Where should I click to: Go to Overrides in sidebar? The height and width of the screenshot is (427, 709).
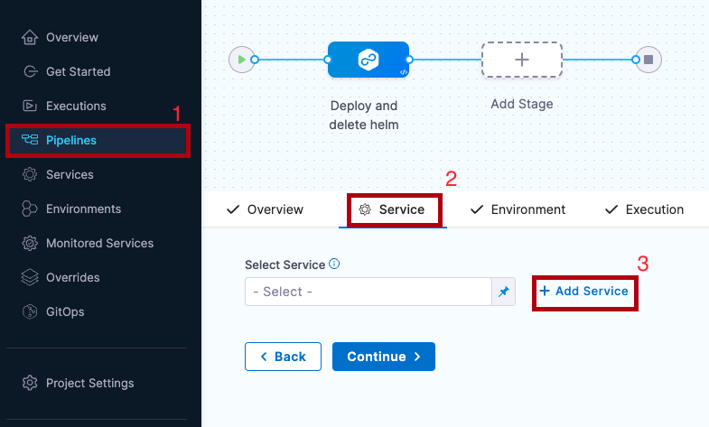coord(72,277)
